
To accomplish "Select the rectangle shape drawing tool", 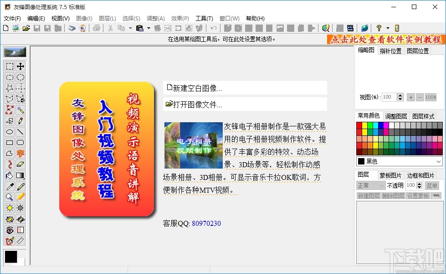I will click(10, 143).
